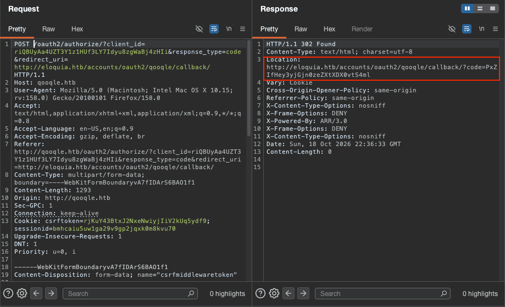Click Connection: keep-alive header line
The height and width of the screenshot is (307, 505).
57,213
